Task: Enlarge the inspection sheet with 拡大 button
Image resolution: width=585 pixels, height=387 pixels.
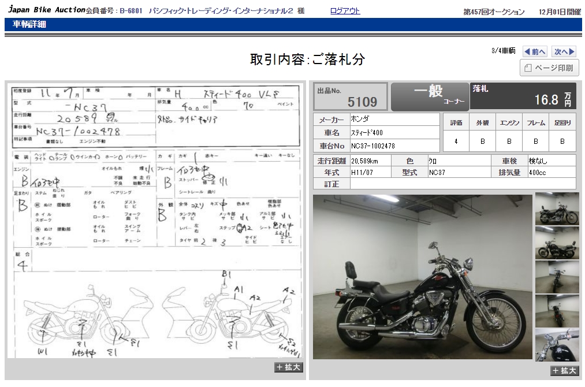Action: (288, 367)
